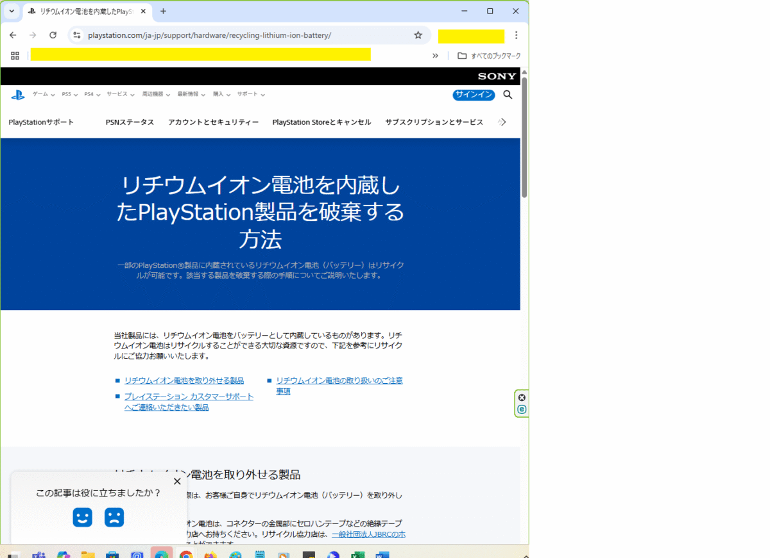
Task: Open the apps grid in bookmarks bar
Action: 15,56
